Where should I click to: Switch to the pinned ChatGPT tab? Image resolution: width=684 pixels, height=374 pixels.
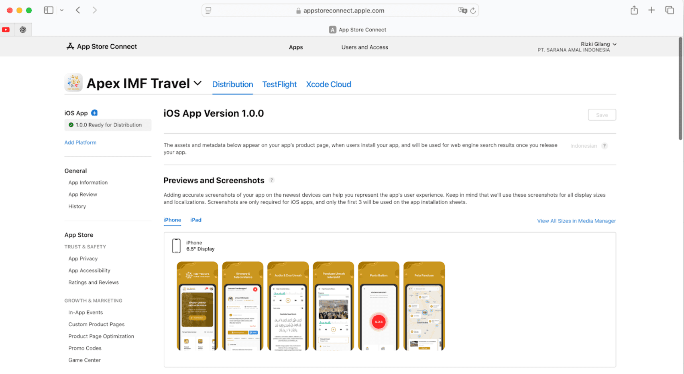[23, 30]
